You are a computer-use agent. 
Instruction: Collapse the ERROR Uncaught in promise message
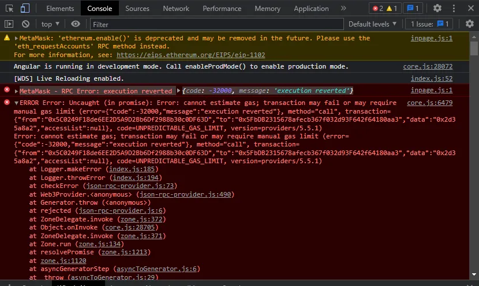click(16, 103)
